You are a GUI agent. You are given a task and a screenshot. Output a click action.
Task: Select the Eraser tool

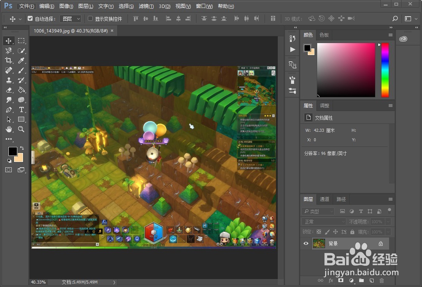tap(8, 90)
